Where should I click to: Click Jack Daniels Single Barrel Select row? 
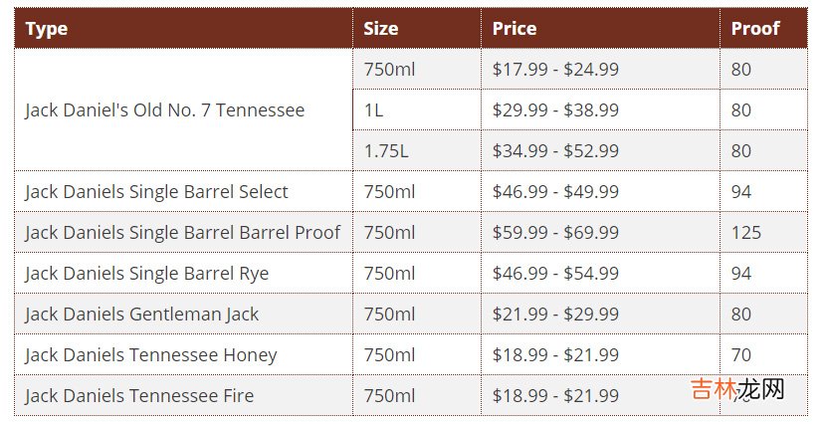pyautogui.click(x=156, y=192)
